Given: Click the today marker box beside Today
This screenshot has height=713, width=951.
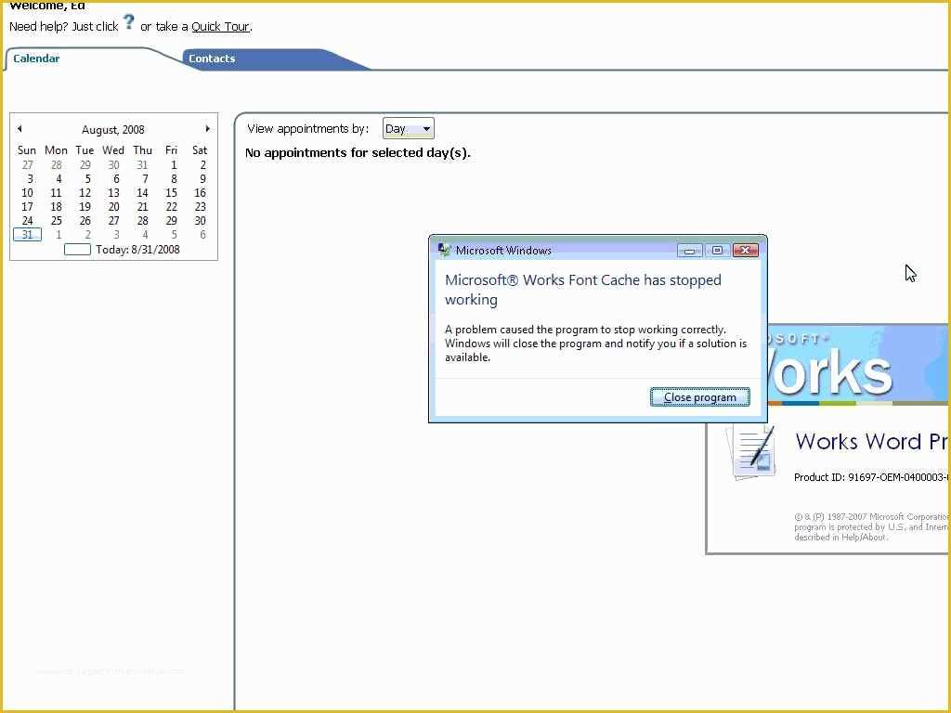Looking at the screenshot, I should [x=78, y=249].
